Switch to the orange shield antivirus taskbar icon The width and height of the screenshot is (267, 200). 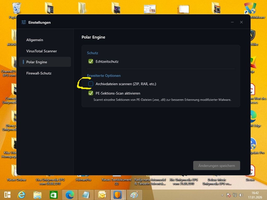(118, 195)
